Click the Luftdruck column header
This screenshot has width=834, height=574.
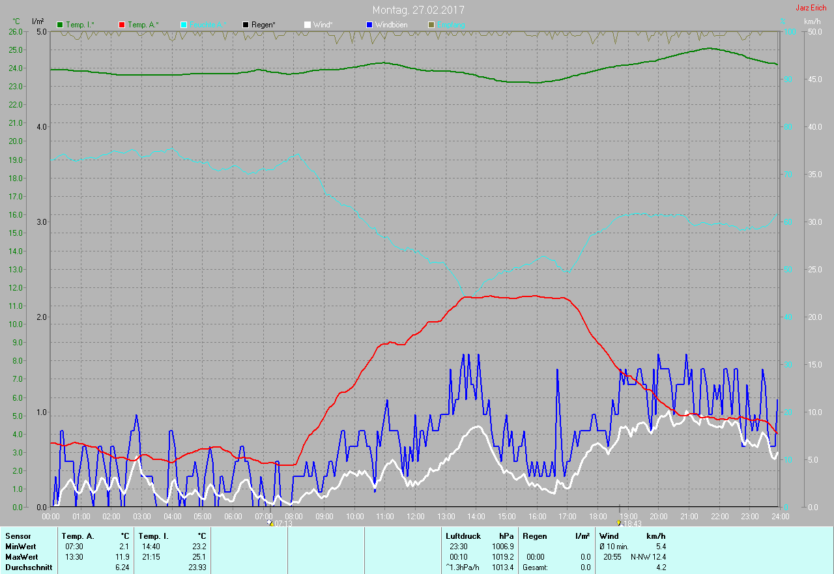[x=463, y=536]
